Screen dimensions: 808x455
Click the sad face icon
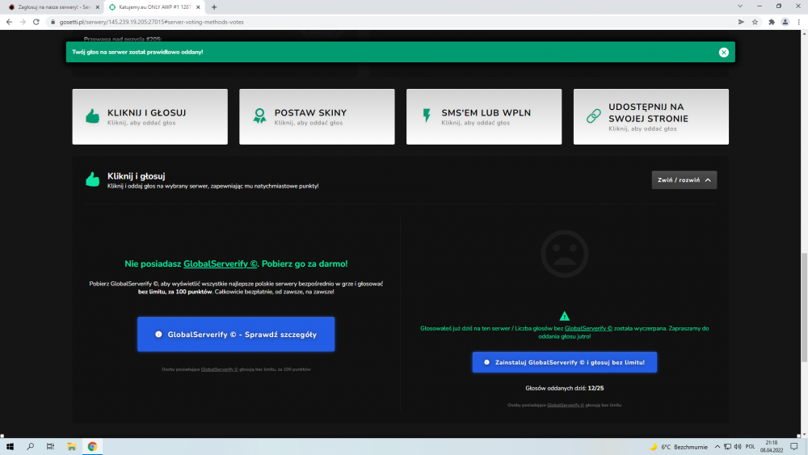(x=564, y=254)
